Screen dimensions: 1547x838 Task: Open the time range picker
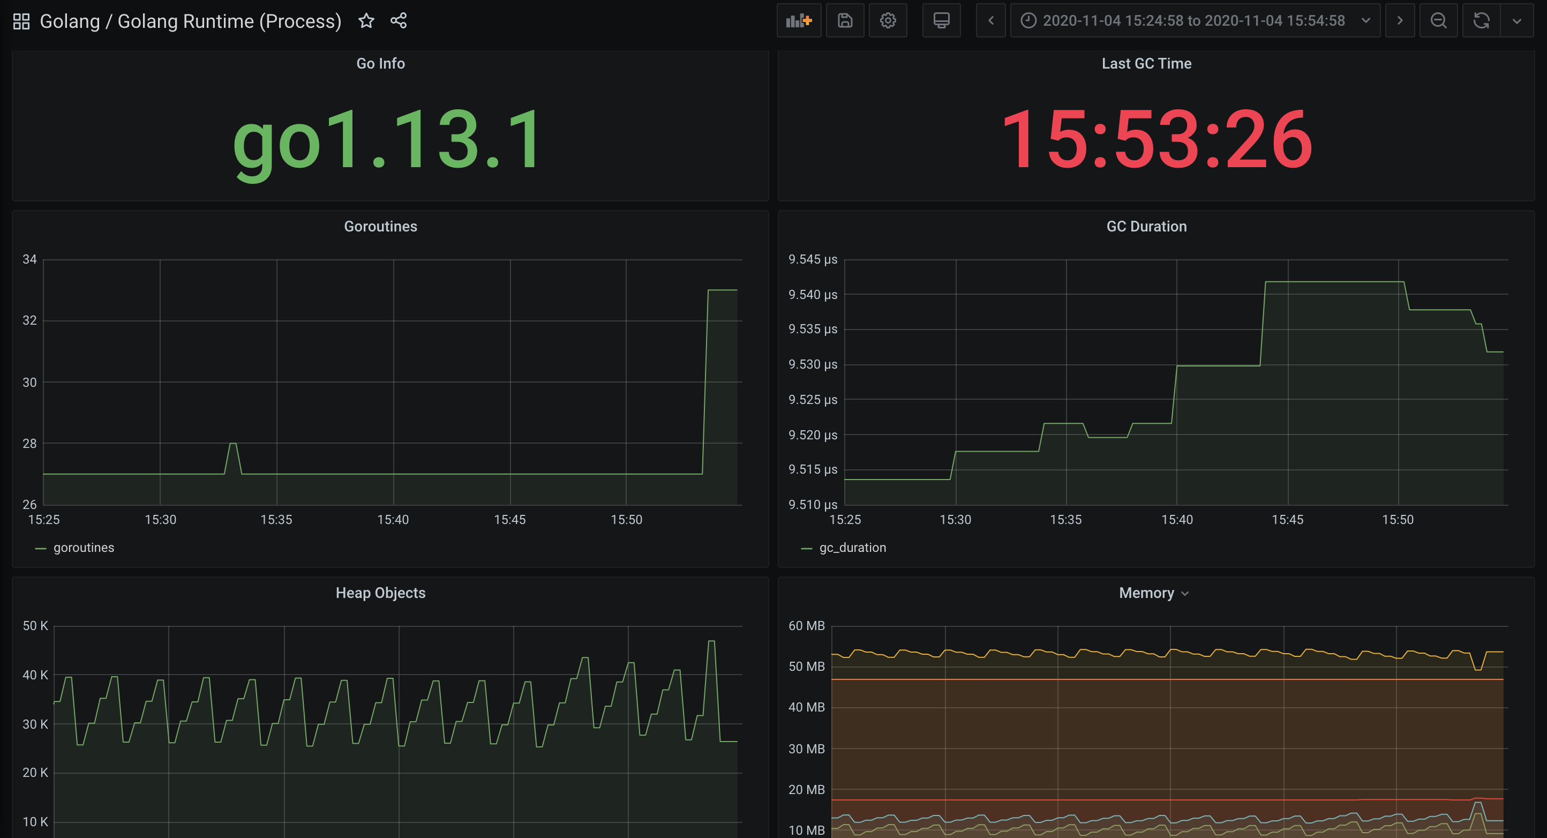coord(1194,21)
